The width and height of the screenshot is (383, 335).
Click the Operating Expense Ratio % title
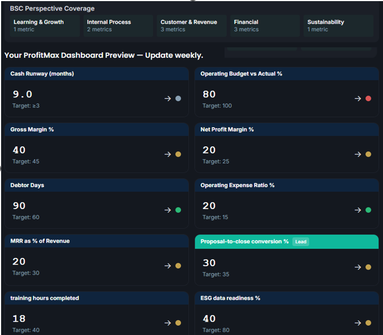[x=237, y=185]
